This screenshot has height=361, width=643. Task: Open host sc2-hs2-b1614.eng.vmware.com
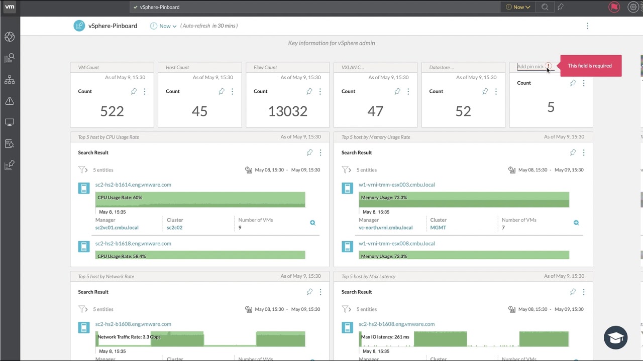133,185
